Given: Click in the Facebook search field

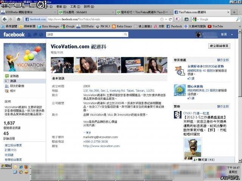Looking at the screenshot, I should pos(85,34).
